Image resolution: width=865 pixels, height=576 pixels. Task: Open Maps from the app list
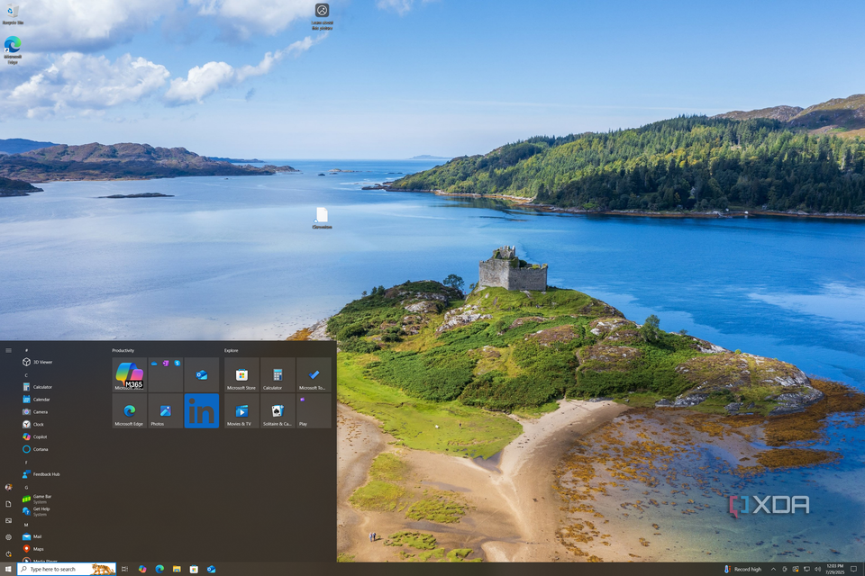coord(33,549)
